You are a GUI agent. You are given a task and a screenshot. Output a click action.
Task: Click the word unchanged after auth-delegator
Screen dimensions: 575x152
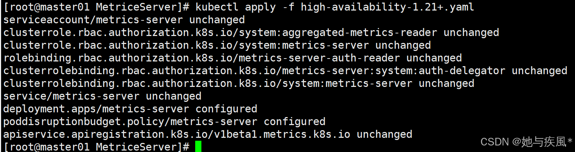[x=539, y=71]
